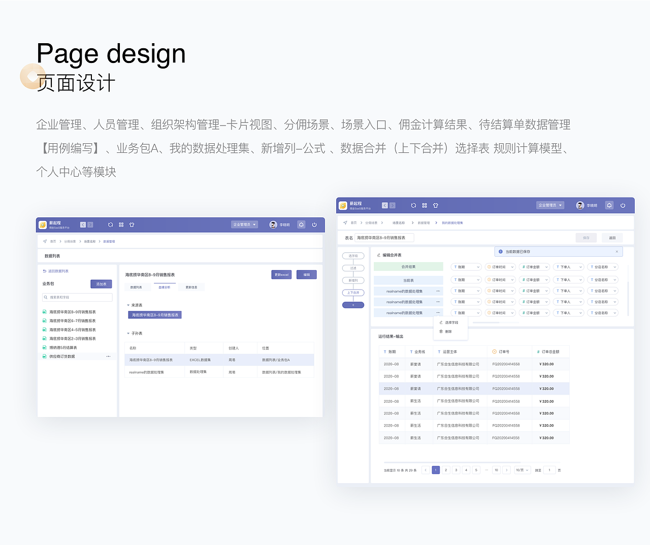Switch to the 血缘分析 tab
This screenshot has width=650, height=545.
(165, 287)
